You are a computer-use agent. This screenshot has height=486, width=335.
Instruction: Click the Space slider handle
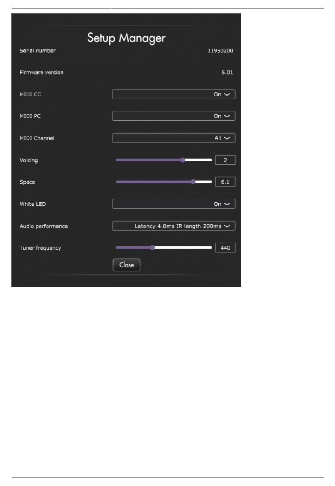pos(193,182)
